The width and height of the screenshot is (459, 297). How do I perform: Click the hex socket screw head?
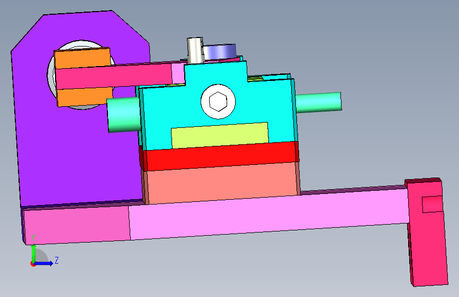coord(218,101)
